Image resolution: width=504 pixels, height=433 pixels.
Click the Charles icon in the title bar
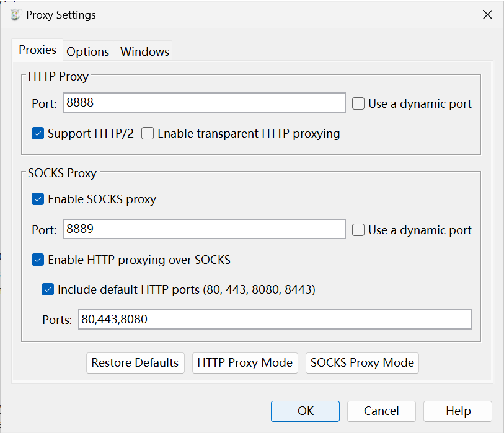pos(15,15)
